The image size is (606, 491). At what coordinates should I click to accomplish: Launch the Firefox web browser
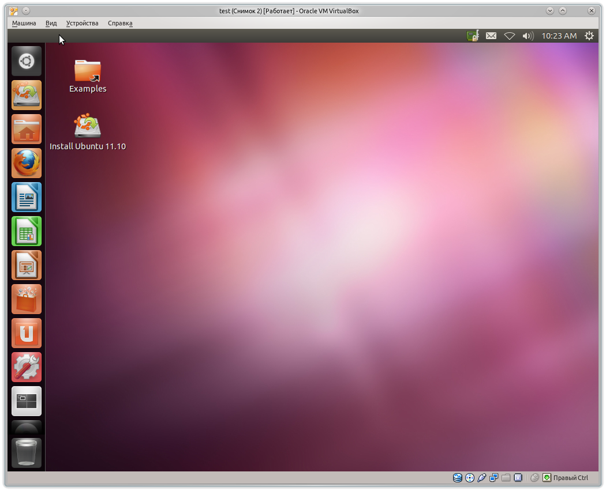click(x=27, y=163)
